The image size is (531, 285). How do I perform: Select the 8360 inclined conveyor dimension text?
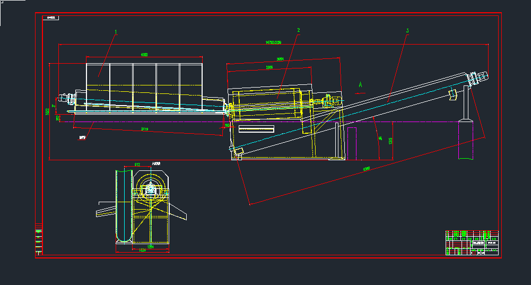pyautogui.click(x=366, y=169)
